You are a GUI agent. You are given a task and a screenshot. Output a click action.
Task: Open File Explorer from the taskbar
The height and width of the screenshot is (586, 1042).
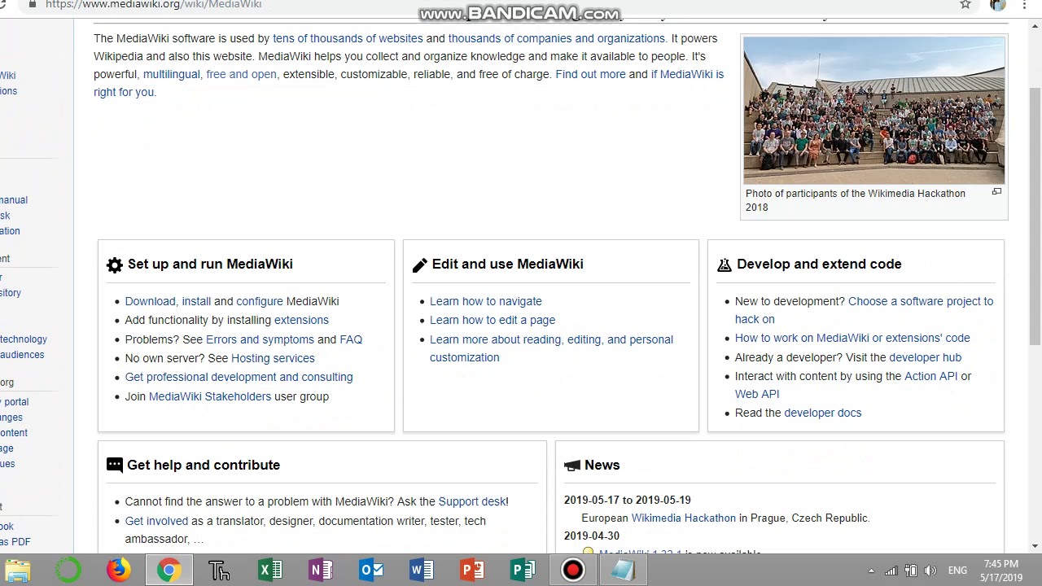(17, 571)
